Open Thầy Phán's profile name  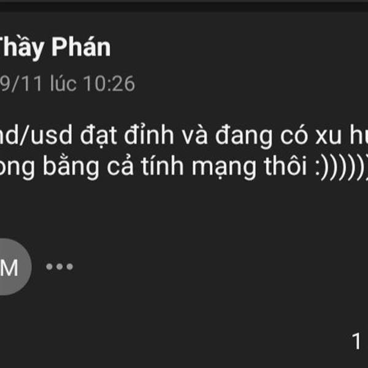click(55, 48)
